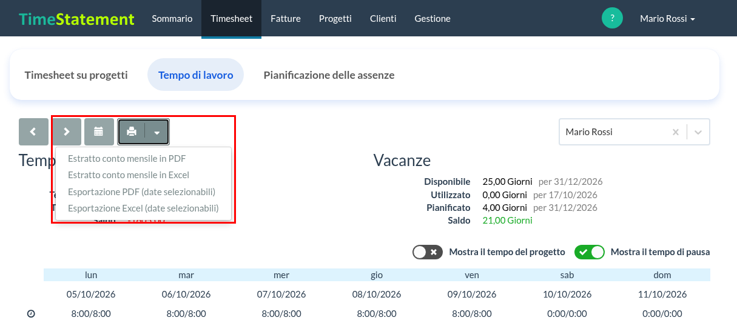Switch to Timesheet su progetti tab
Image resolution: width=737 pixels, height=323 pixels.
tap(76, 75)
